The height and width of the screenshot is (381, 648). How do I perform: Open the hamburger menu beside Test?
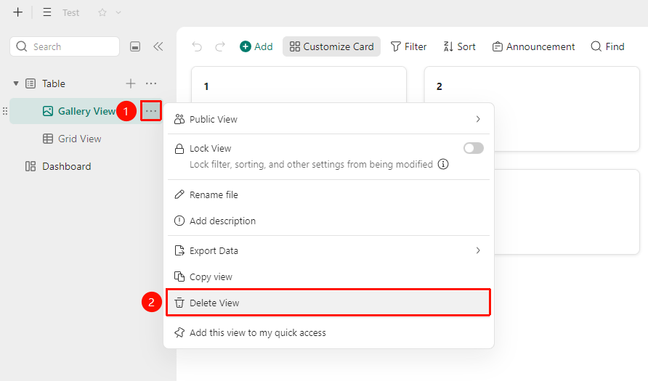pyautogui.click(x=47, y=12)
